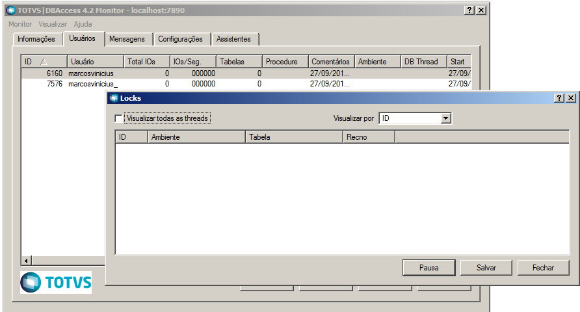Click the Locks Recno column header

[369, 137]
